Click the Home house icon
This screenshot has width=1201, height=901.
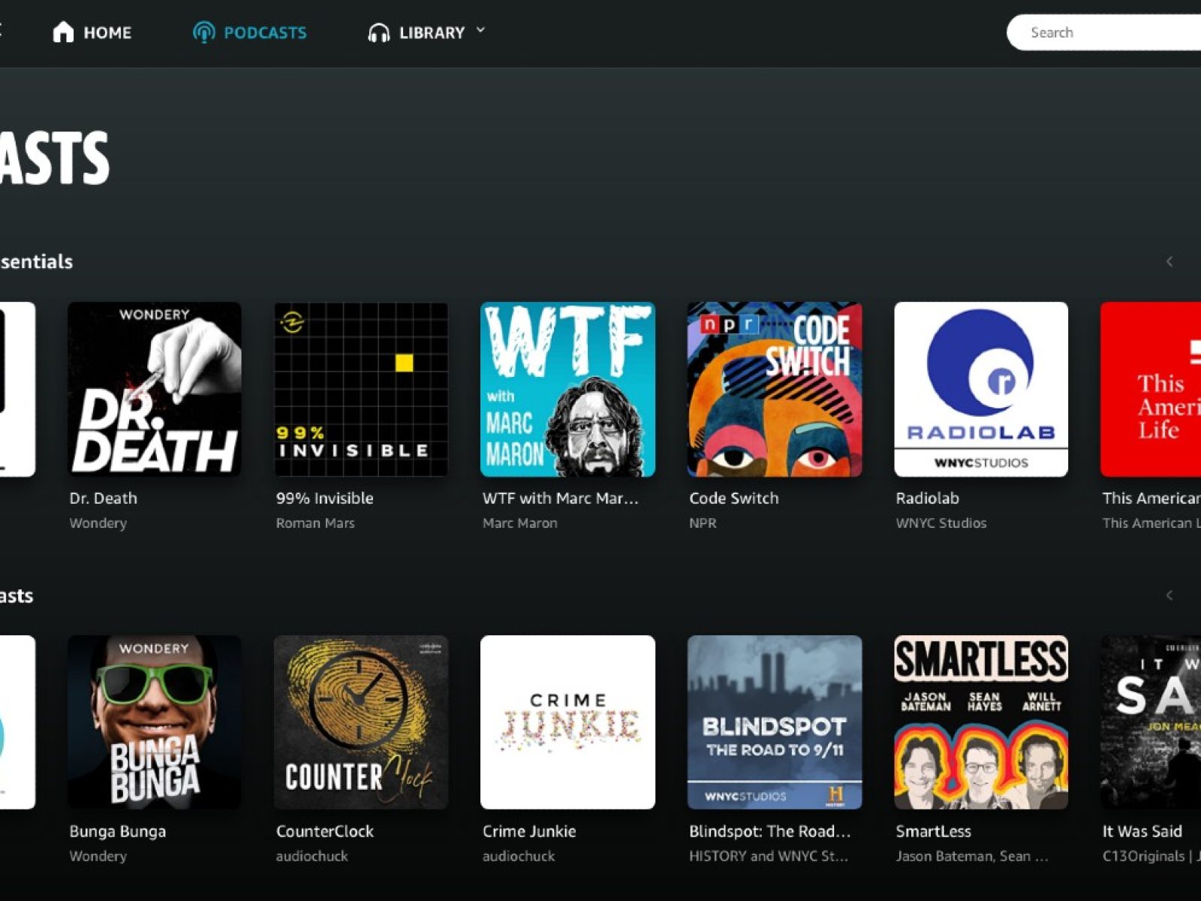tap(64, 32)
